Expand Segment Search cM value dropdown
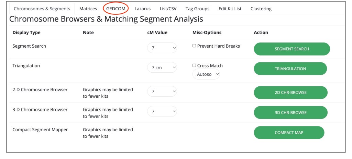 [162, 48]
